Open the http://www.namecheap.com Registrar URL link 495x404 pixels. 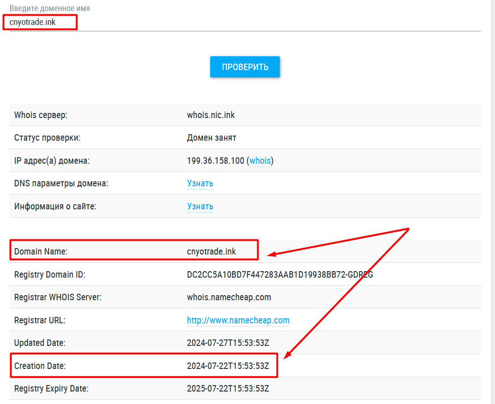238,320
